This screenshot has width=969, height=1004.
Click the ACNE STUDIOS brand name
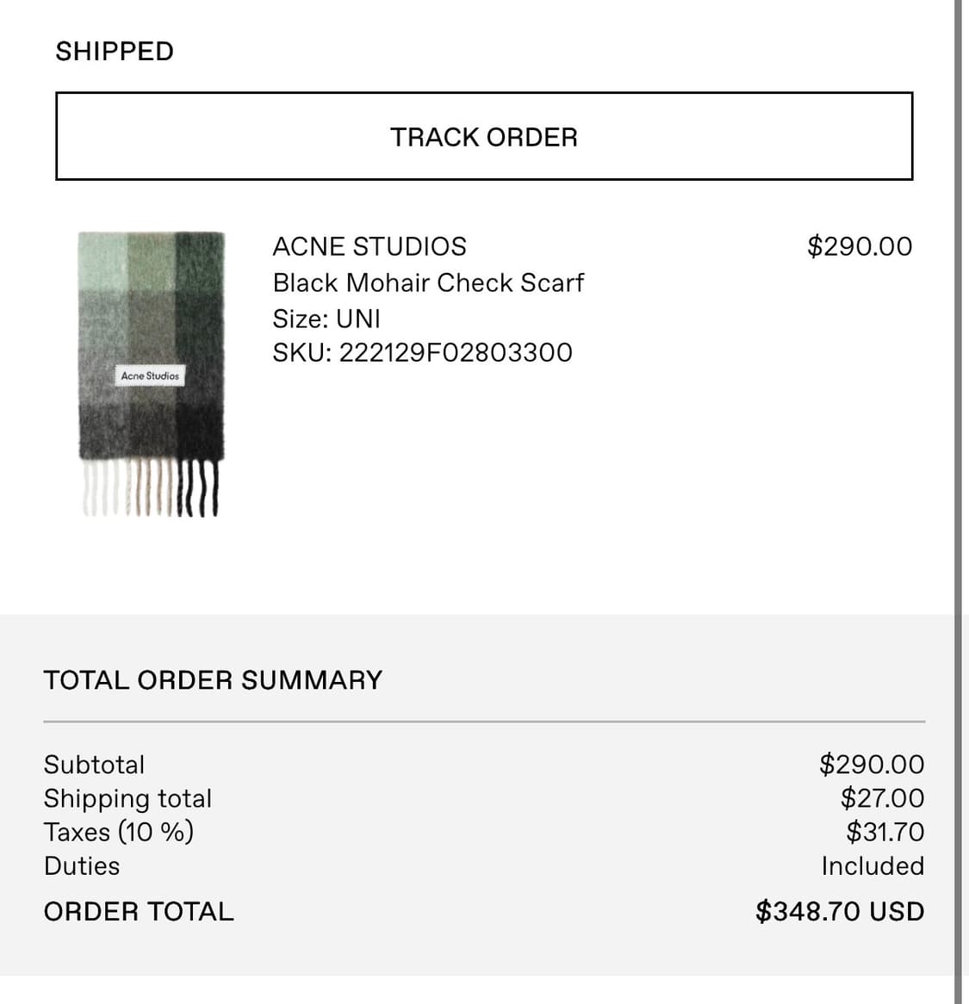coord(370,247)
